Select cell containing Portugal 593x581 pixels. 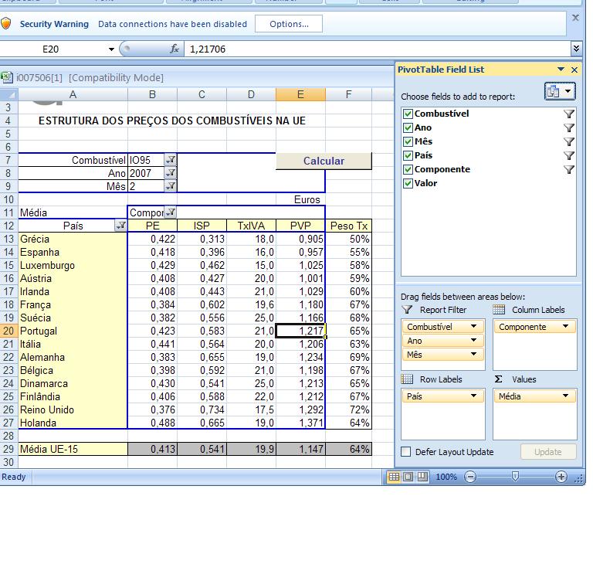pos(73,331)
